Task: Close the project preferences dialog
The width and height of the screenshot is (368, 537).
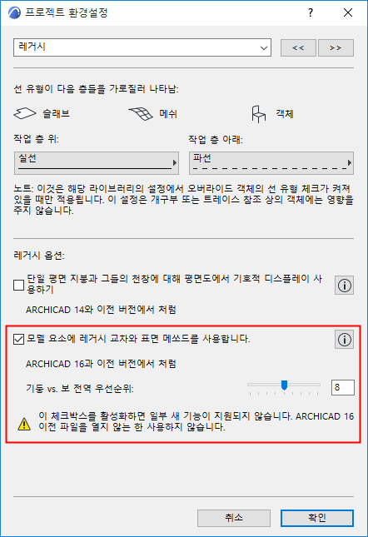Action: coord(348,13)
